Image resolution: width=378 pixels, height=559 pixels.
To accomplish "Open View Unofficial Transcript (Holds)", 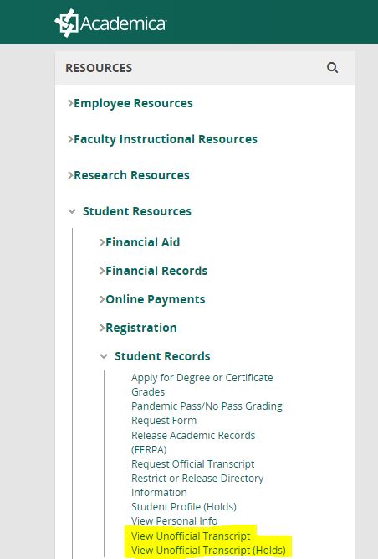I will [208, 550].
